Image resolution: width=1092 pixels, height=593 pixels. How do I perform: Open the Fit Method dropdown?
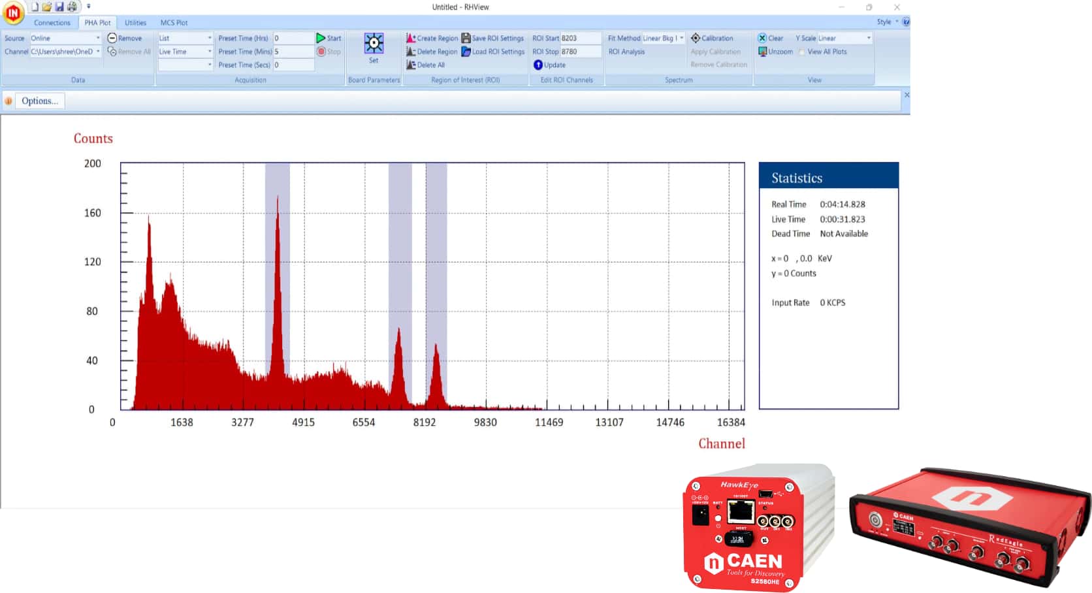tap(663, 38)
